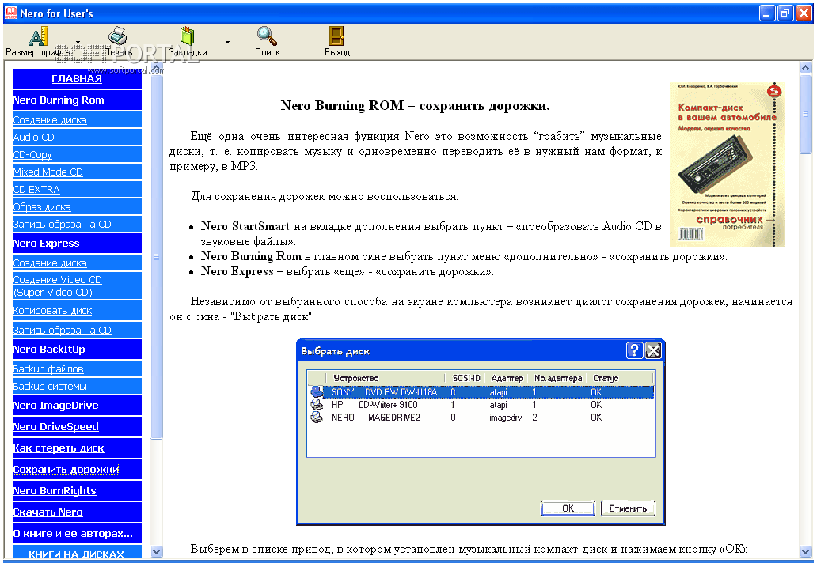The width and height of the screenshot is (817, 563).
Task: Open the Backup файлов link
Action: click(48, 369)
